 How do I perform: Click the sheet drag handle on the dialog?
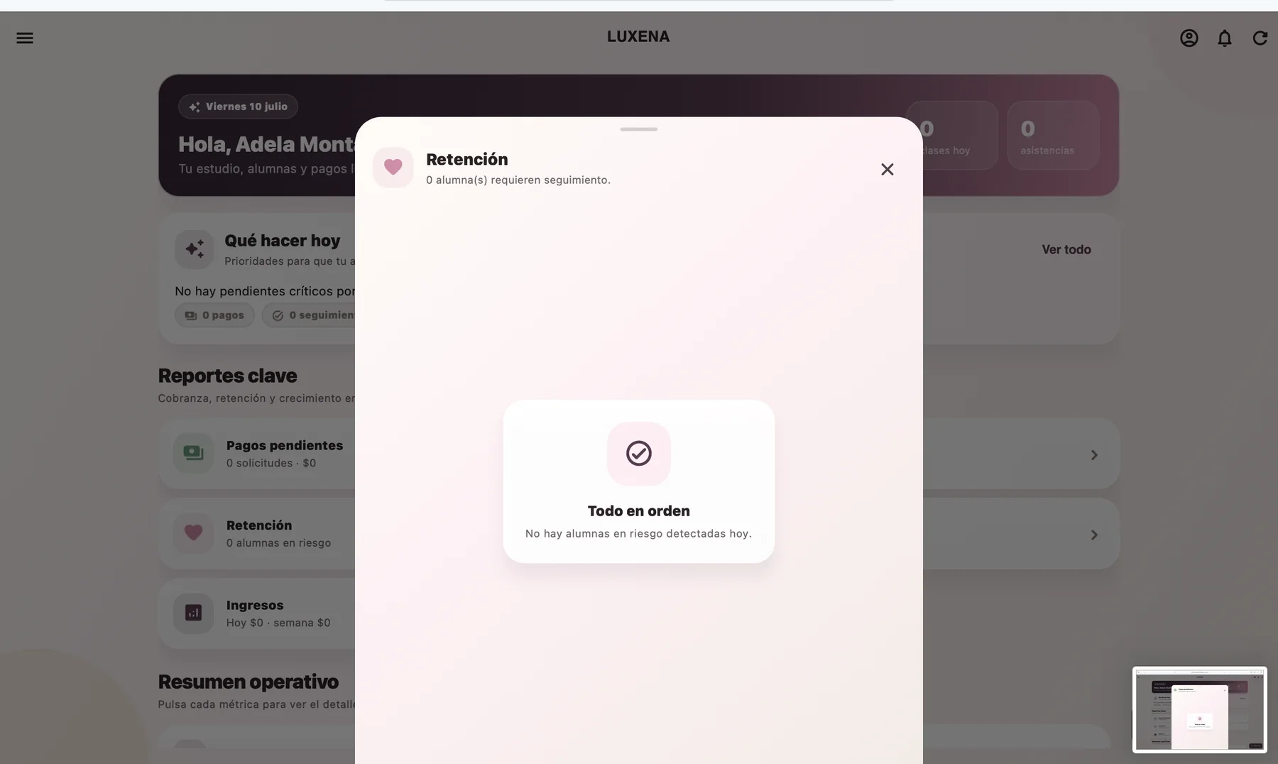tap(639, 129)
